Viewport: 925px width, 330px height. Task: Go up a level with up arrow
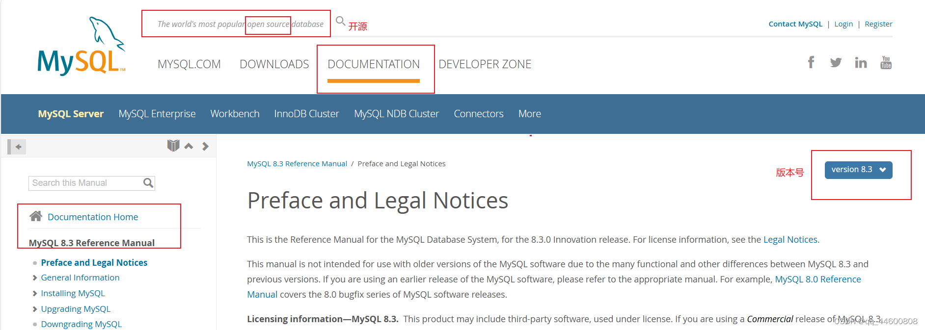[189, 146]
